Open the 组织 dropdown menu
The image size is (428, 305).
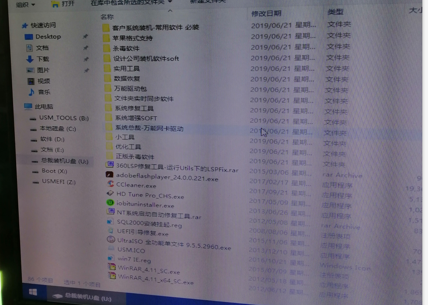coord(26,4)
